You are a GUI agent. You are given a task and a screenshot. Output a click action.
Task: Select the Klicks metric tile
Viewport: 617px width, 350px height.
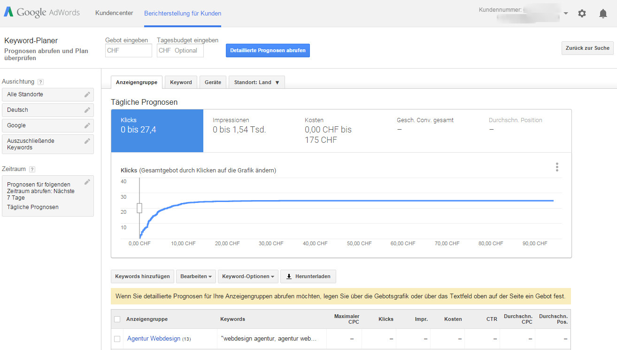(x=157, y=131)
